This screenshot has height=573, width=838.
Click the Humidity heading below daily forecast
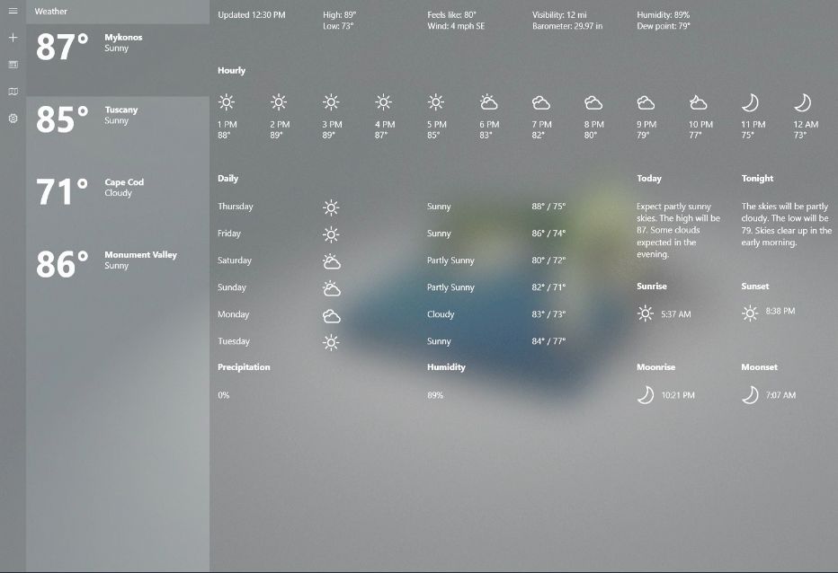click(x=446, y=366)
